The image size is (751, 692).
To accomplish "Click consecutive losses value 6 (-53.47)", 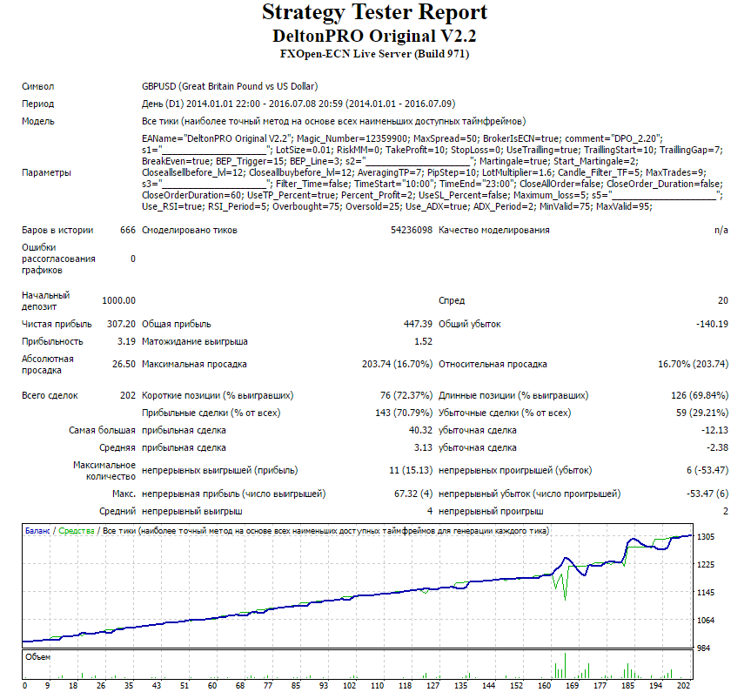I will coord(707,470).
